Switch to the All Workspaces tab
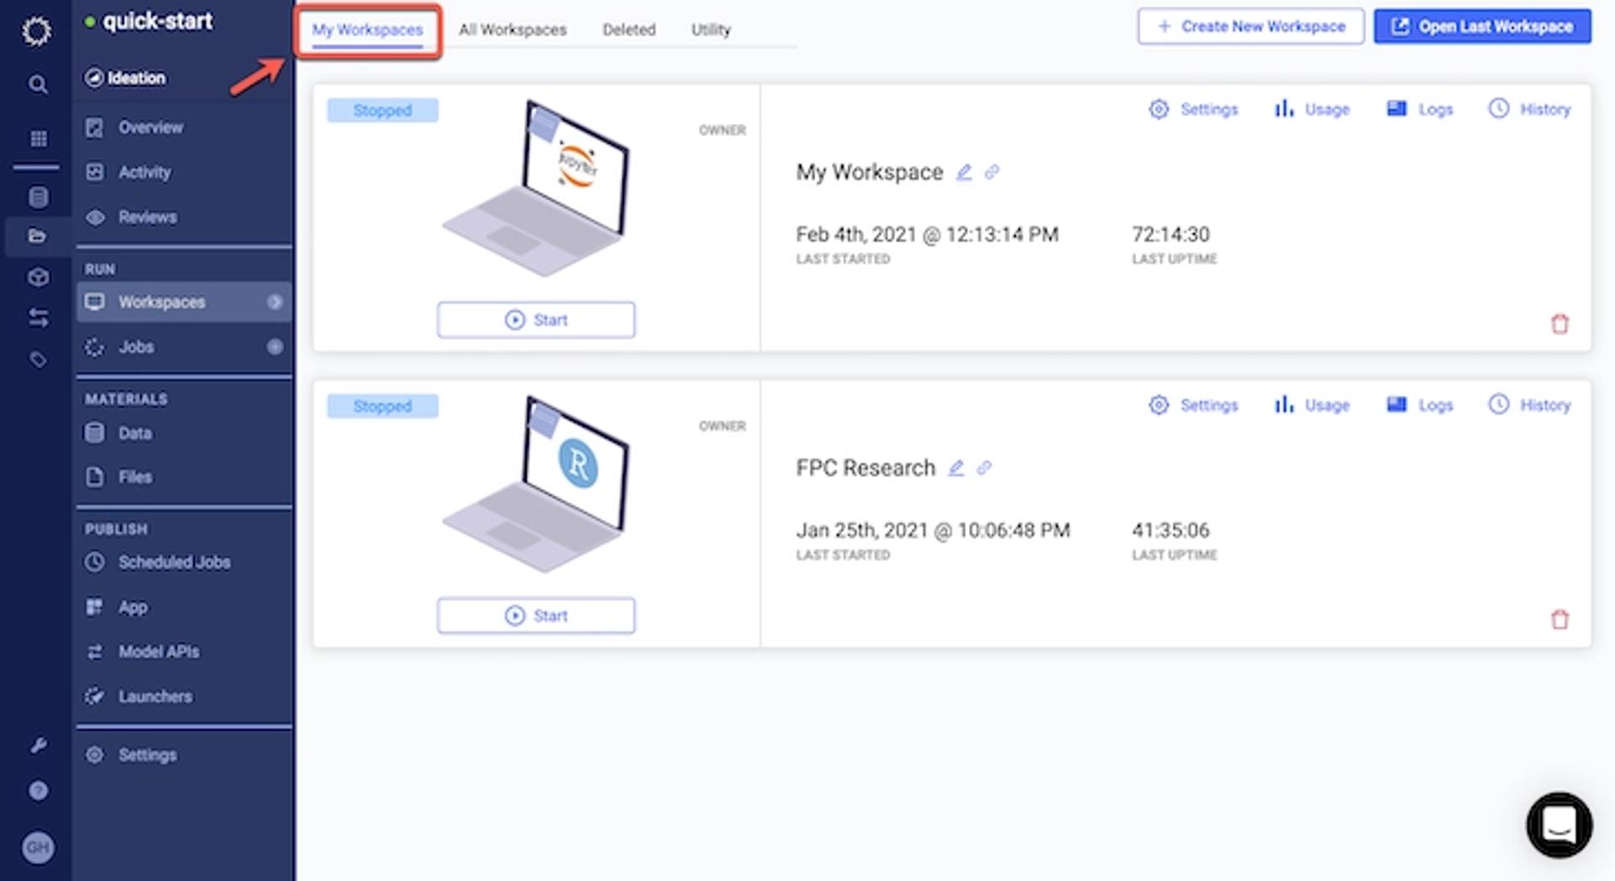 click(x=512, y=30)
